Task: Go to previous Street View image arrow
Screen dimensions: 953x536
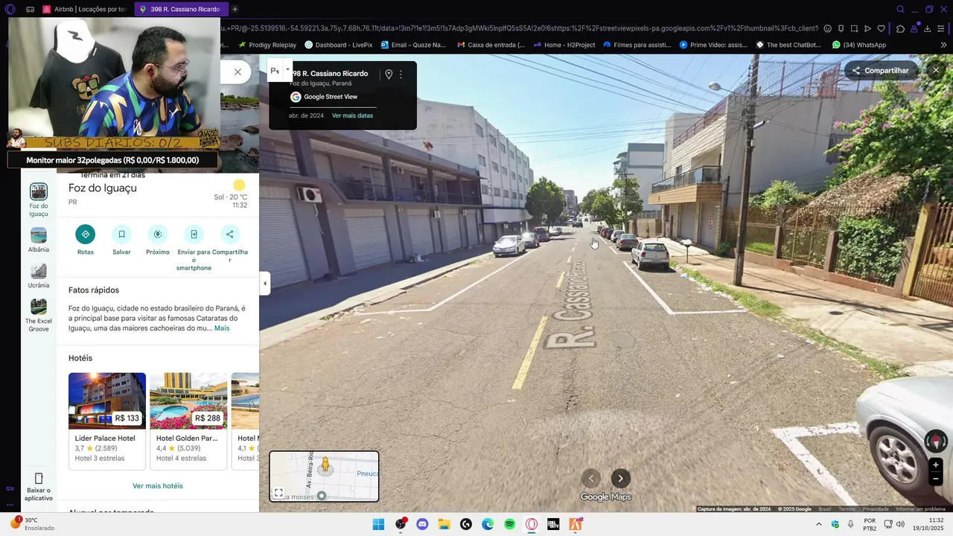Action: (591, 479)
